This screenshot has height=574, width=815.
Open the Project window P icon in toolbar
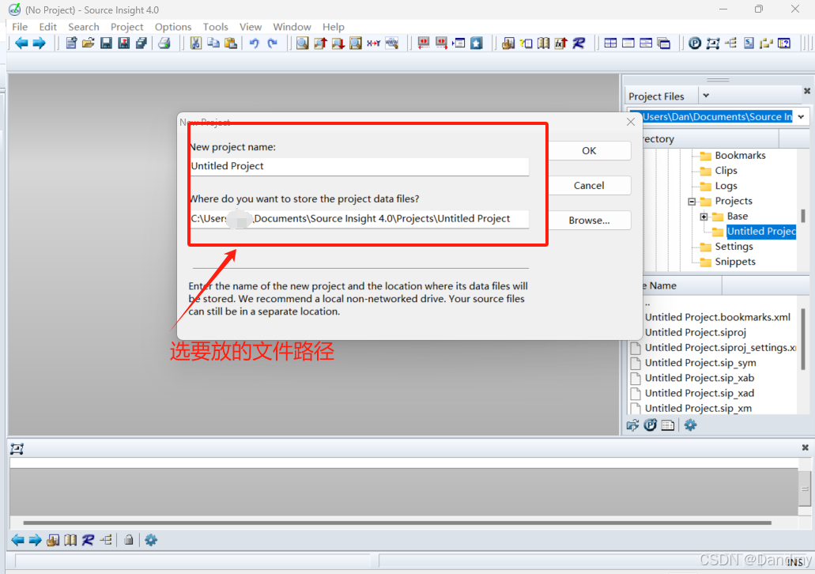click(695, 43)
